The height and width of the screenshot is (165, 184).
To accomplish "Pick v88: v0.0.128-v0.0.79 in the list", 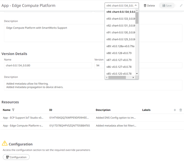I will [119, 53].
